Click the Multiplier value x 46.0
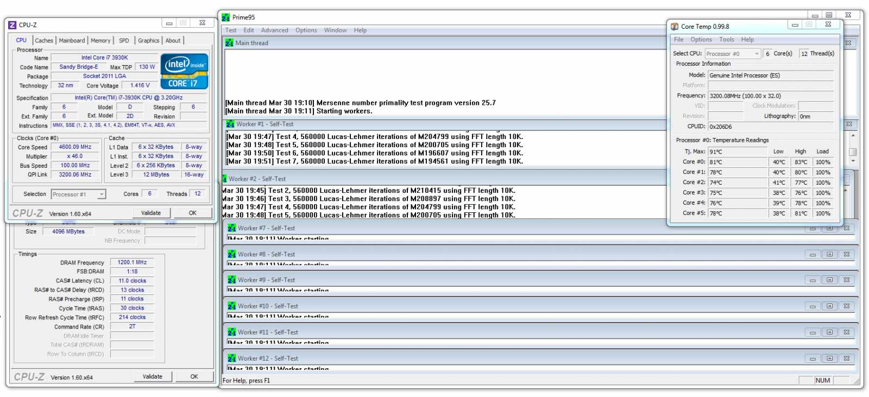 click(75, 156)
